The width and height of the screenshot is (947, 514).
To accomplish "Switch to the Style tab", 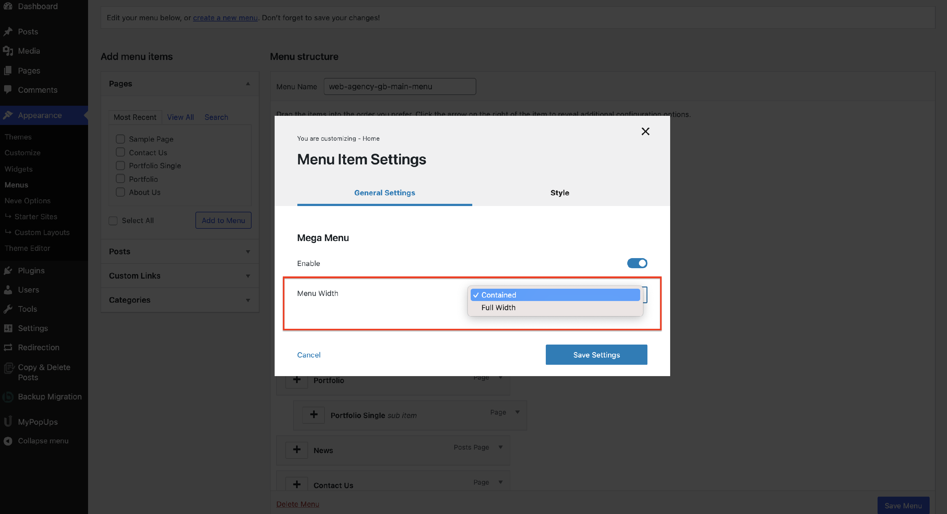I will tap(560, 192).
